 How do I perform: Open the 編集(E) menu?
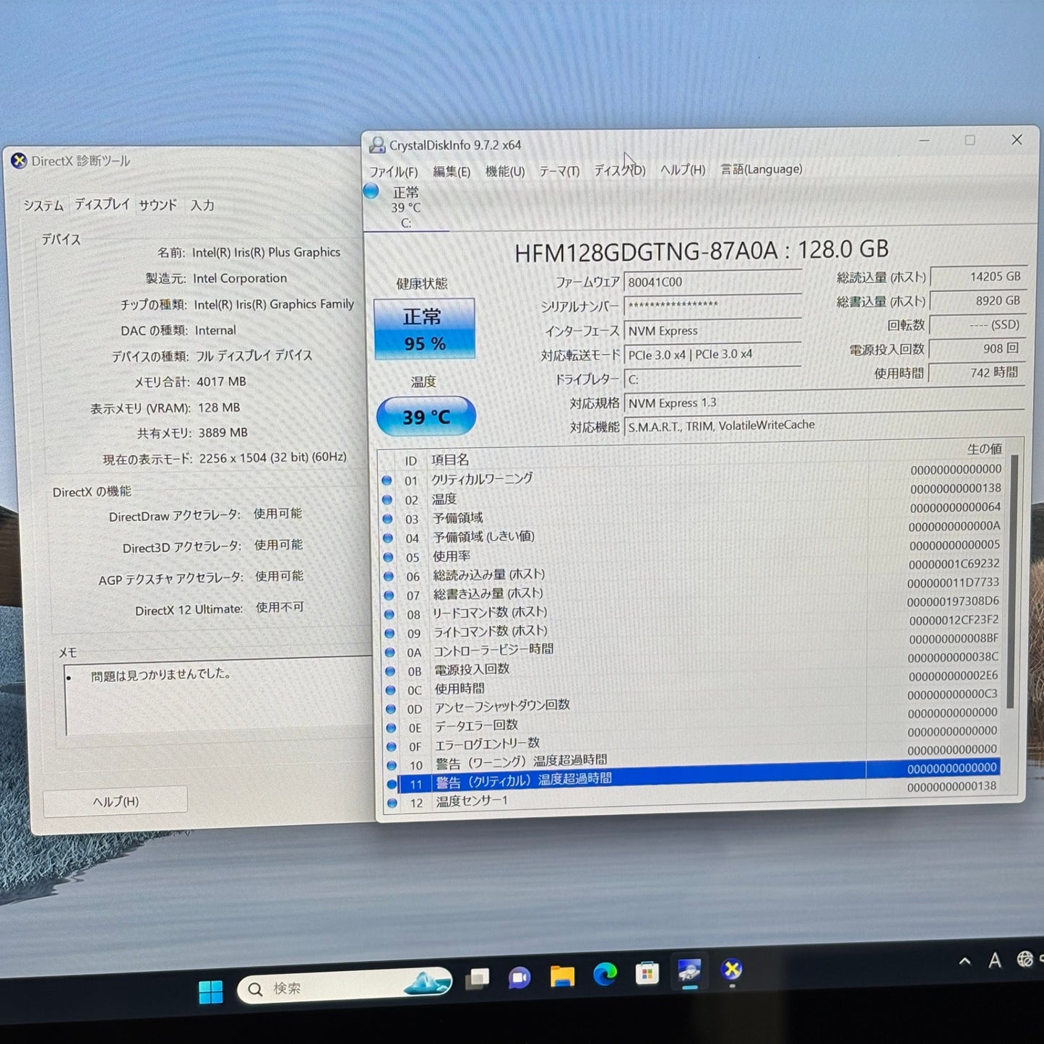[451, 171]
